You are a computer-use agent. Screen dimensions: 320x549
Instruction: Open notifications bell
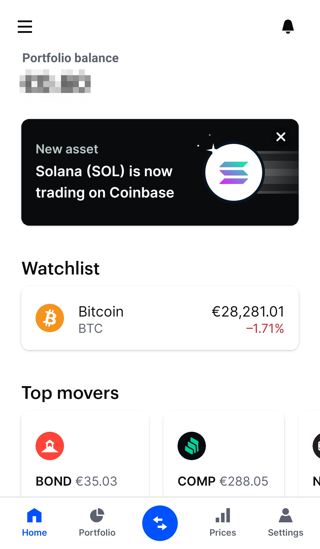[x=288, y=27]
